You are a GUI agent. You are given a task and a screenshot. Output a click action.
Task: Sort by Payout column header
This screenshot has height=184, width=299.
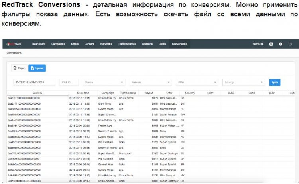click(149, 93)
